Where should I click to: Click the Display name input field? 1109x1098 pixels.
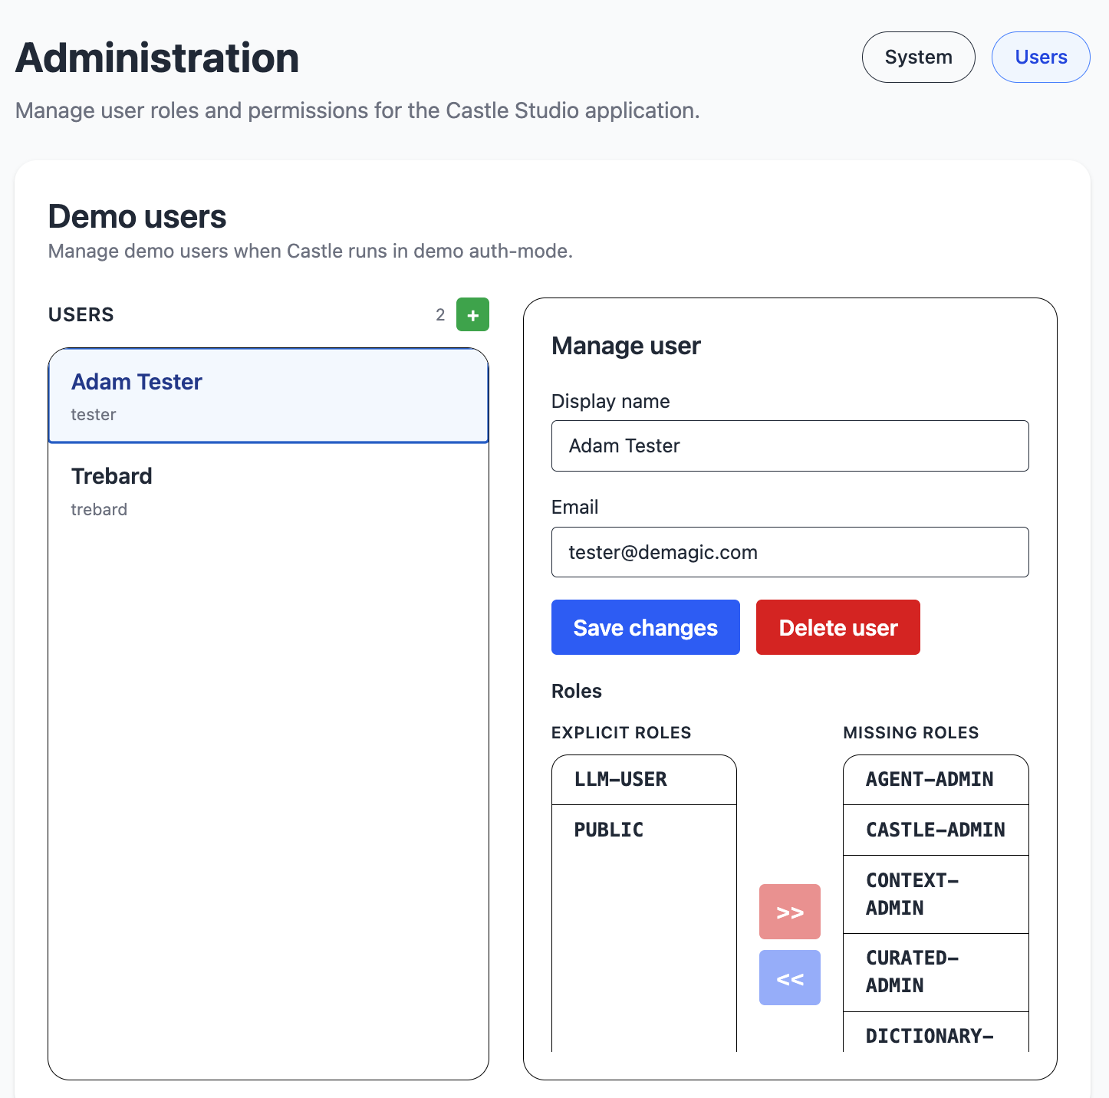pyautogui.click(x=789, y=445)
